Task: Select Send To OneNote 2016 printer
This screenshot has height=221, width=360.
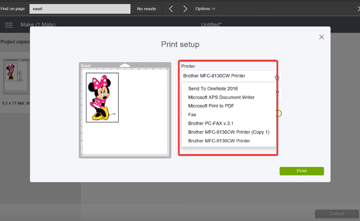Action: tap(213, 89)
